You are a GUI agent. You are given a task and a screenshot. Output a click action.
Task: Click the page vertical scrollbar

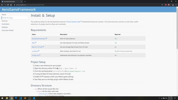tap(177, 28)
